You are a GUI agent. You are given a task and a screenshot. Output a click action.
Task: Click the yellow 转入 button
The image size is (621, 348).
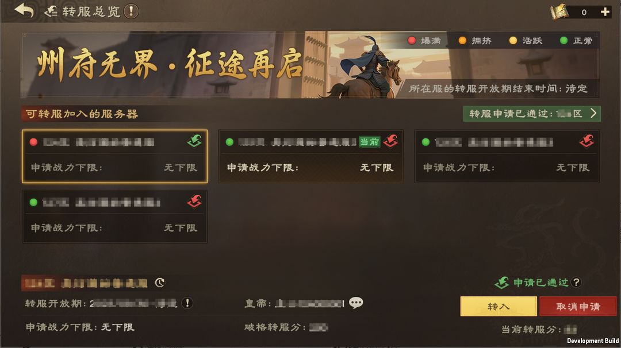point(498,307)
